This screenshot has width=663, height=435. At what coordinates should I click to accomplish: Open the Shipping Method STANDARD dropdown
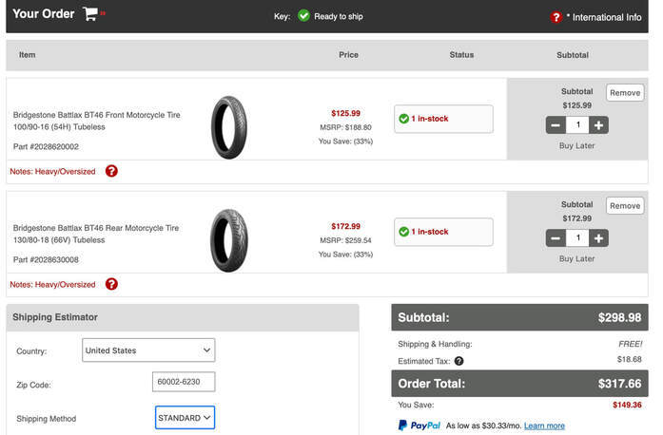(x=185, y=418)
